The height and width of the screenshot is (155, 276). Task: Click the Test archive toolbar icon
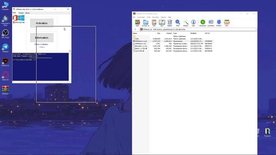pos(154,23)
